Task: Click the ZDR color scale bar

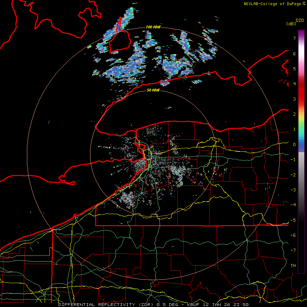Action: tap(301, 151)
